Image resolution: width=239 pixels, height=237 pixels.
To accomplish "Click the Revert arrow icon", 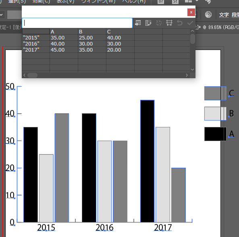I will (180, 23).
